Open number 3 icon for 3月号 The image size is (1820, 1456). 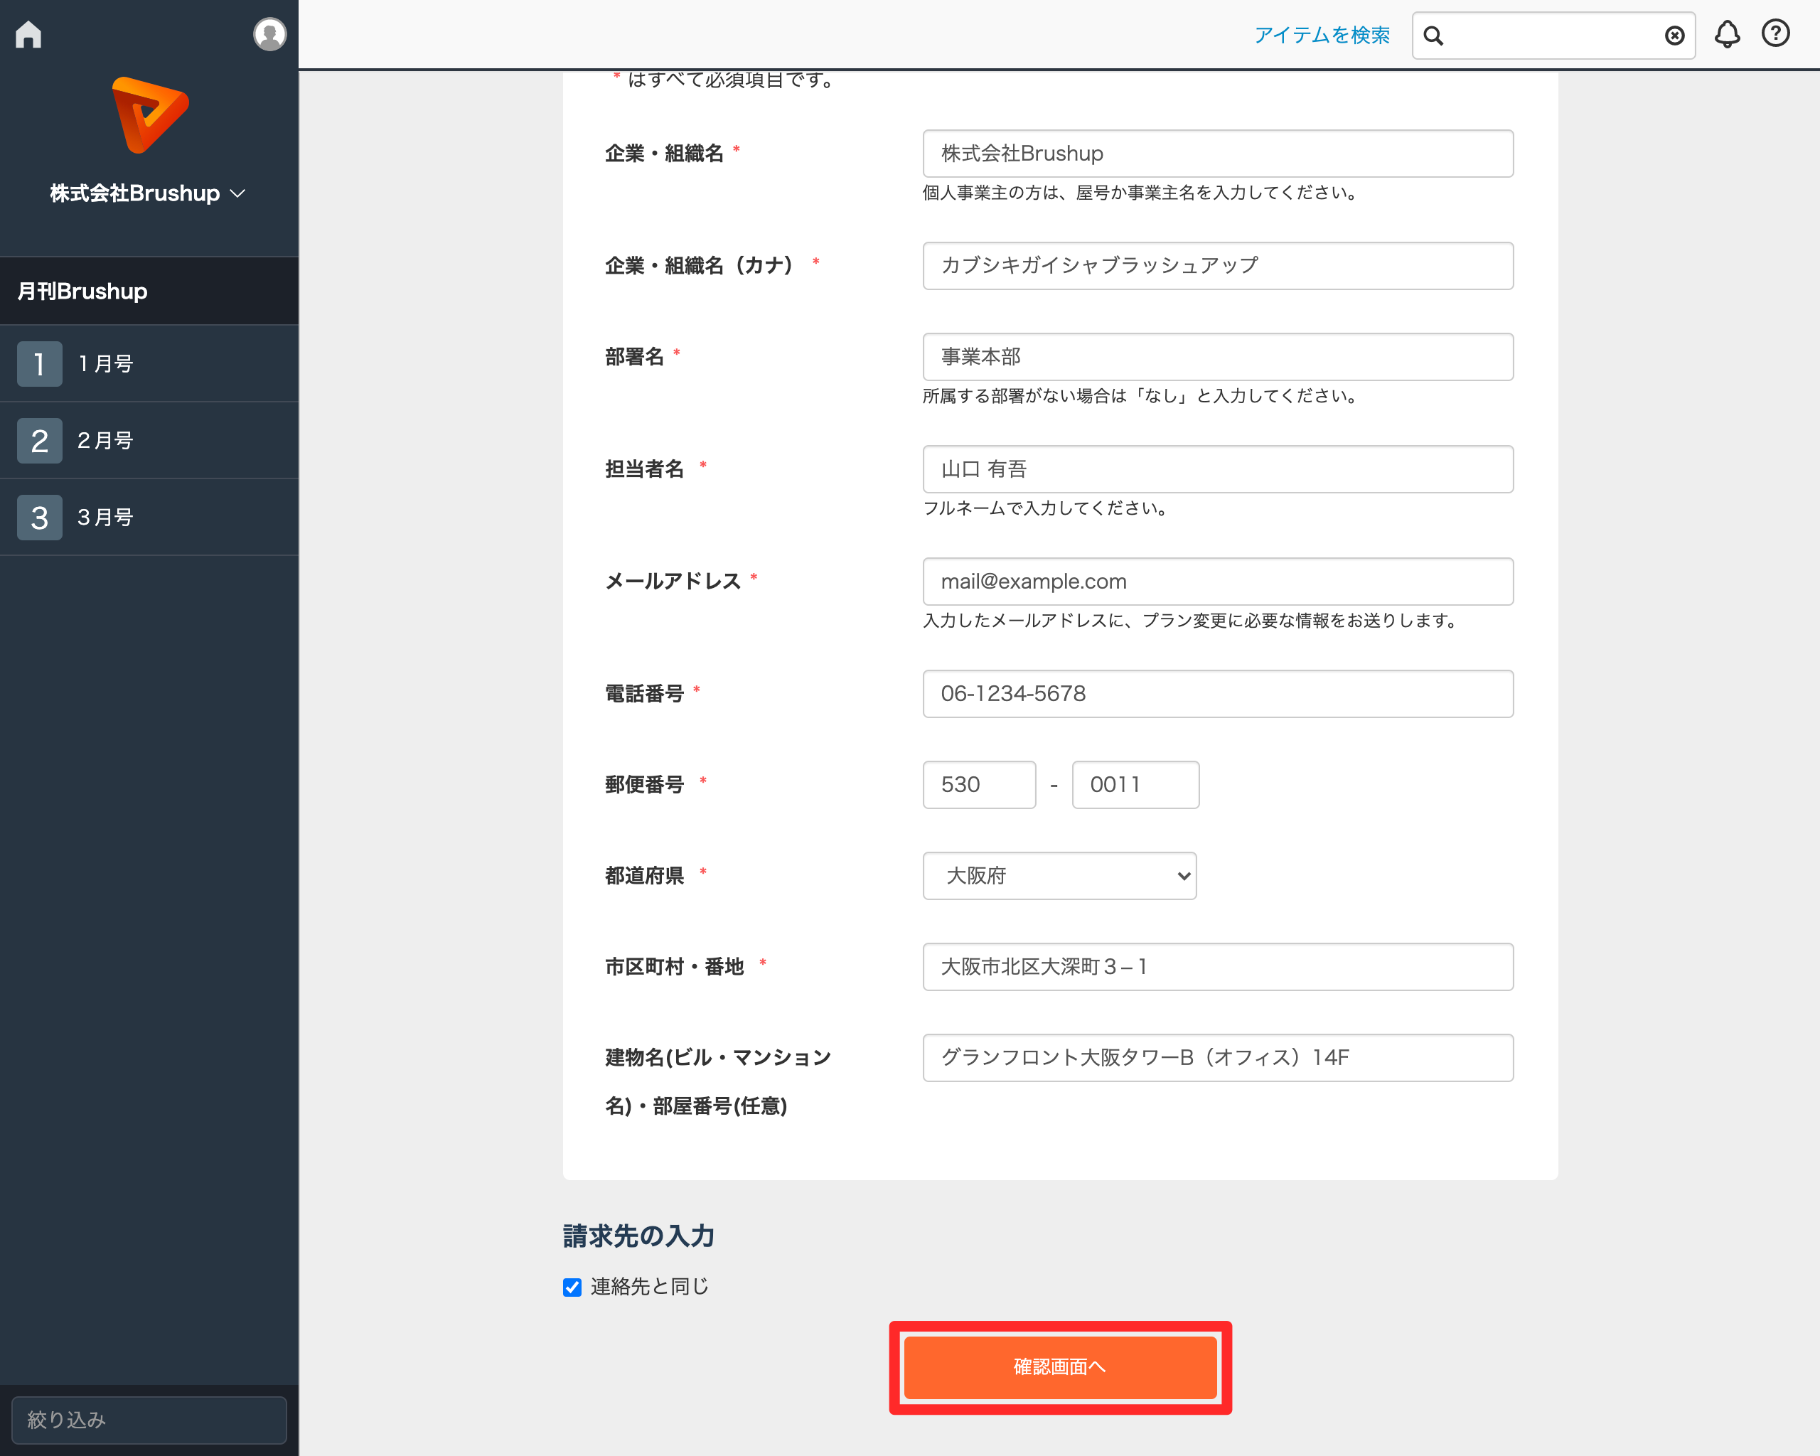tap(40, 518)
